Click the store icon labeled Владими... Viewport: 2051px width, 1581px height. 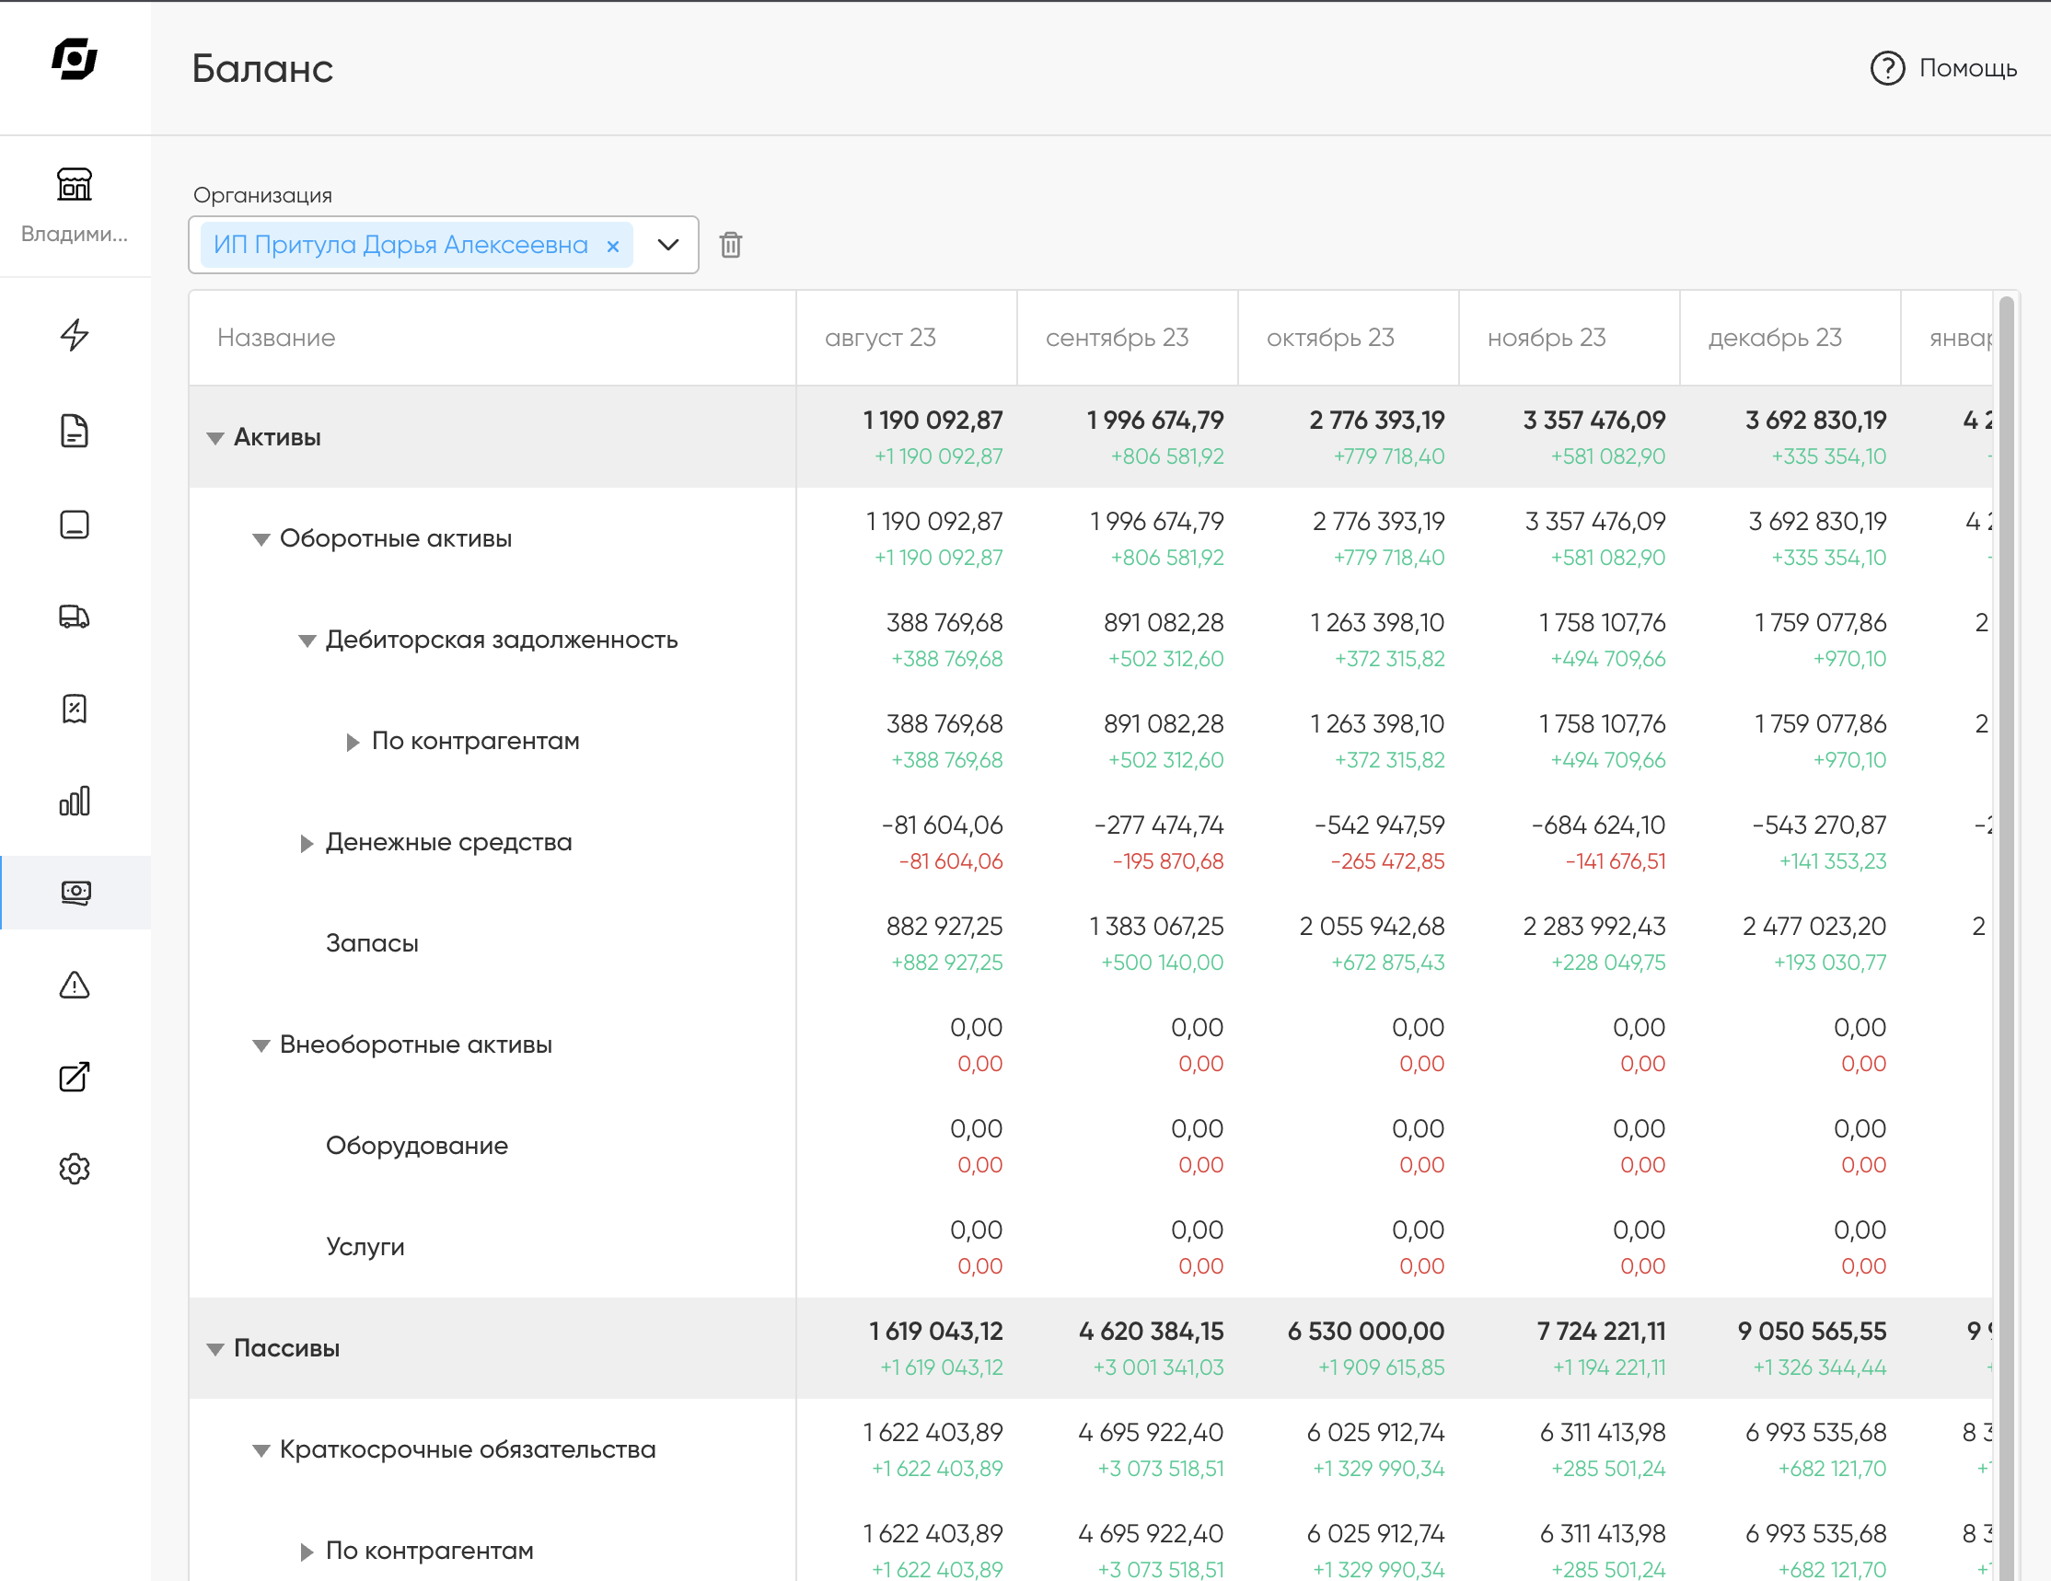[x=75, y=185]
